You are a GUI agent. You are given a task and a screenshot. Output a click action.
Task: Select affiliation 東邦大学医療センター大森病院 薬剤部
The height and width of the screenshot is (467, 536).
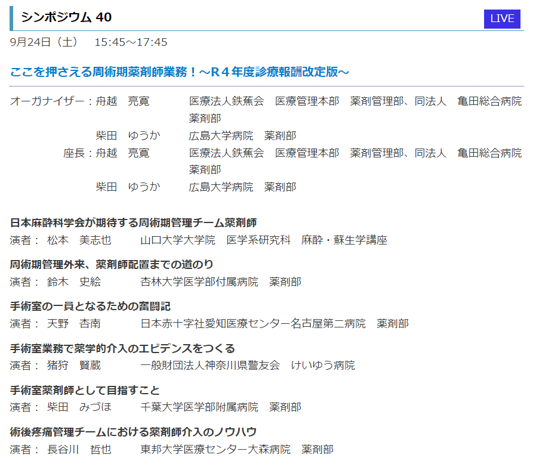click(237, 450)
